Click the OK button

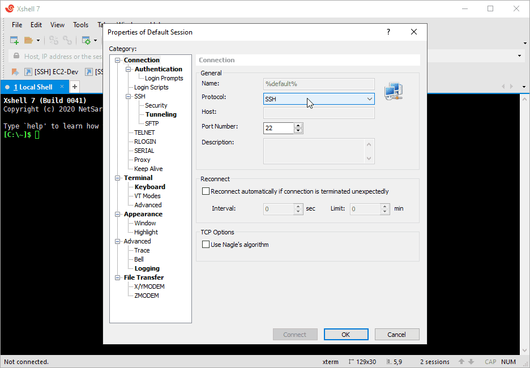pyautogui.click(x=345, y=335)
